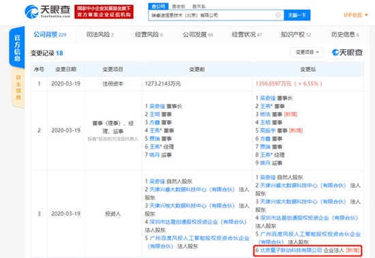Open the VIP会员 dropdown menu

pyautogui.click(x=355, y=15)
